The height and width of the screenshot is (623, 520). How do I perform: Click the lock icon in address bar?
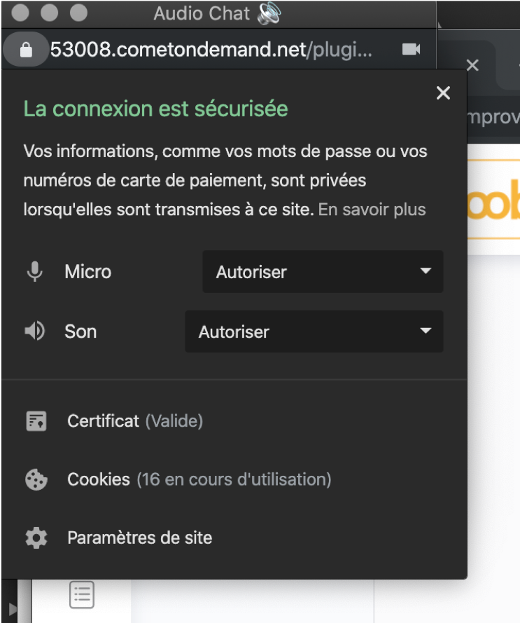[26, 50]
